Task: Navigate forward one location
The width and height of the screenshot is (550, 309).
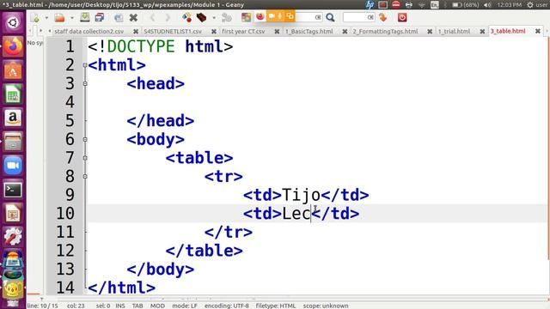Action: (168, 17)
